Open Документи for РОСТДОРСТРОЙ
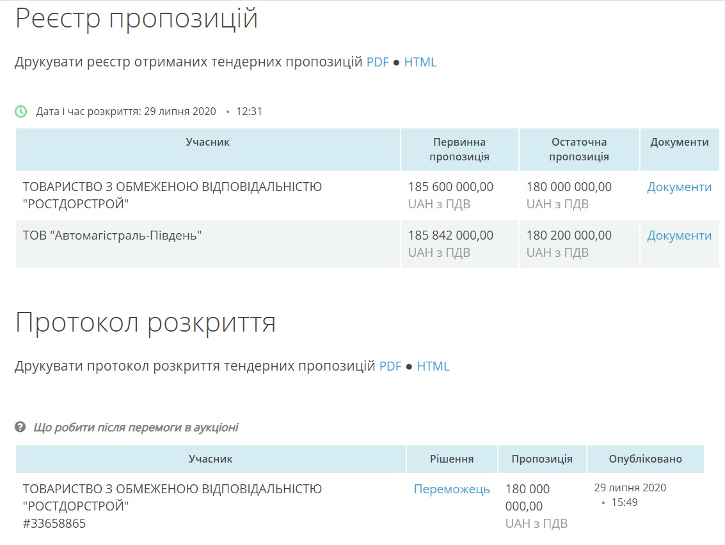Viewport: 725px width, 545px height. click(x=679, y=187)
